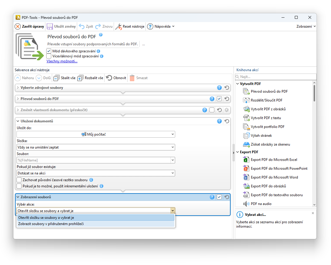The width and height of the screenshot is (331, 265).
Task: Expand Převod souborů do PDF action section
Action: point(18,99)
